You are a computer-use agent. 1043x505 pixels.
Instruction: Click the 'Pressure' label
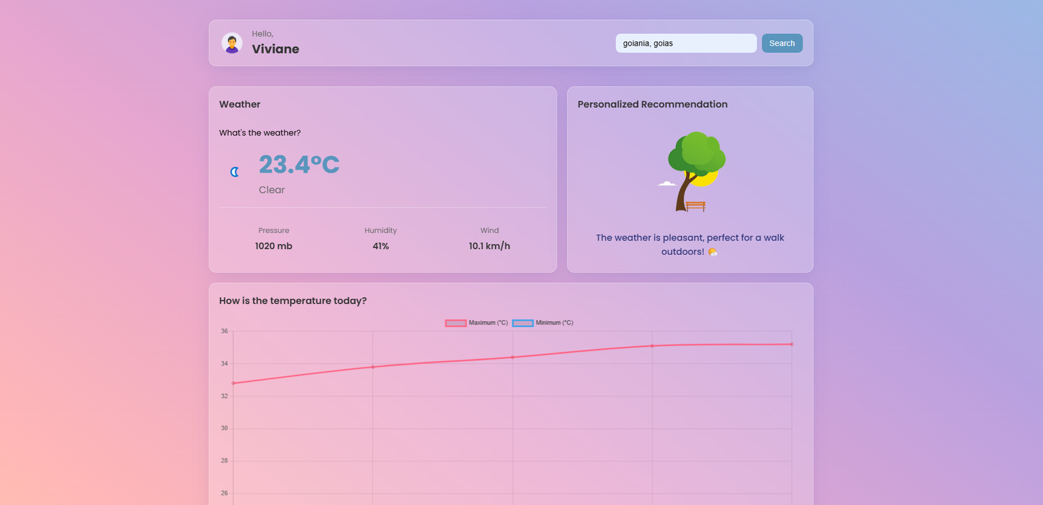click(274, 231)
